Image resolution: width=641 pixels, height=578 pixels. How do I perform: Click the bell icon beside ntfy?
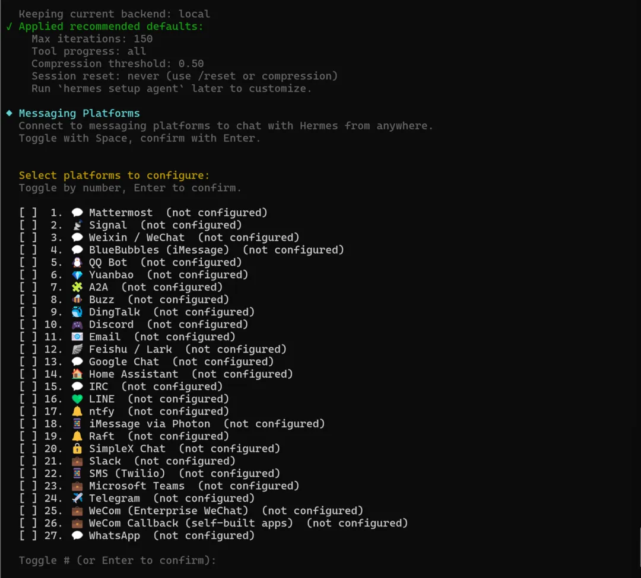point(77,411)
